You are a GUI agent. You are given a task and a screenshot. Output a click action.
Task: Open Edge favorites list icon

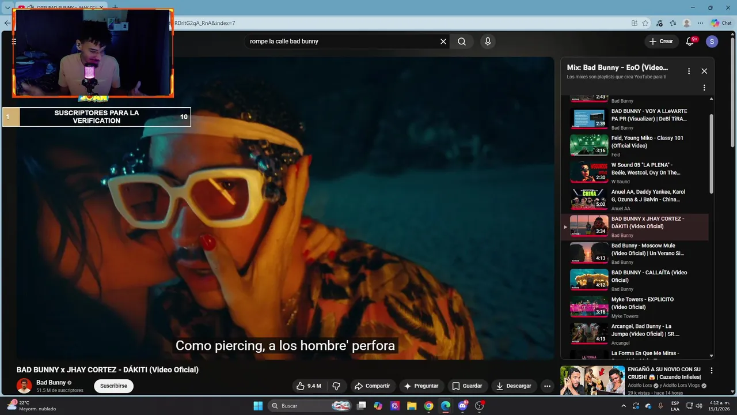coord(673,23)
